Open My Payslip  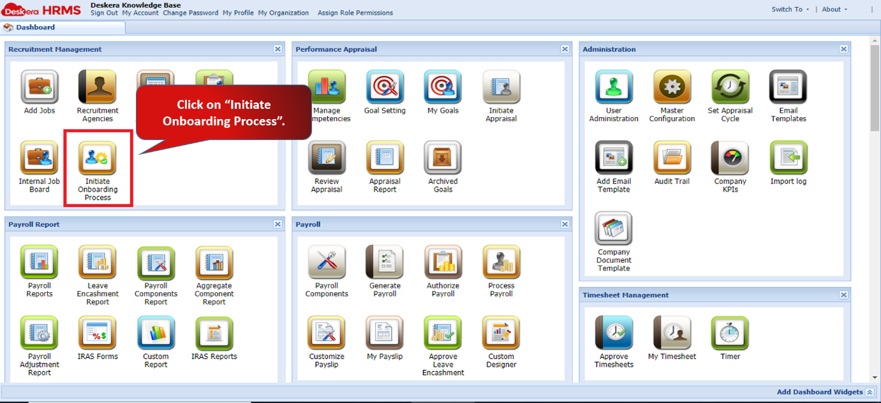click(x=385, y=333)
